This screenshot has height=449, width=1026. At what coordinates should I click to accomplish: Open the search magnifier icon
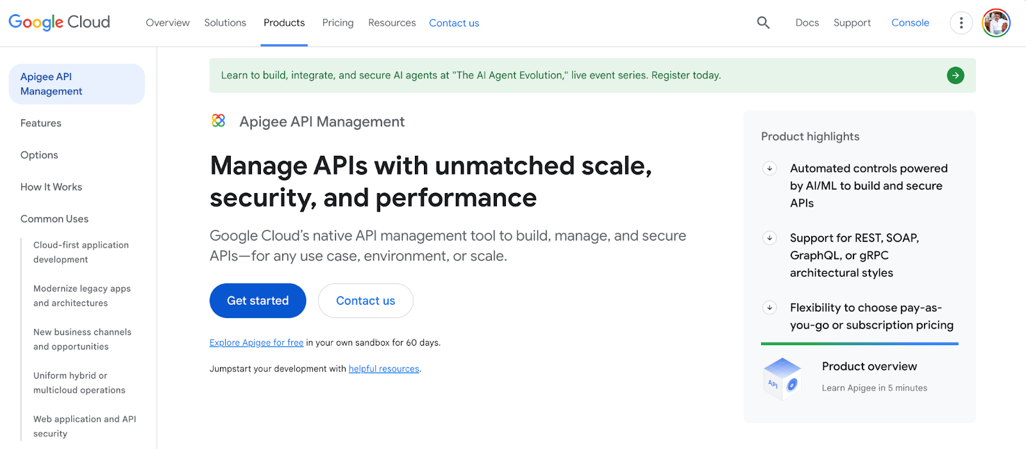click(x=763, y=22)
